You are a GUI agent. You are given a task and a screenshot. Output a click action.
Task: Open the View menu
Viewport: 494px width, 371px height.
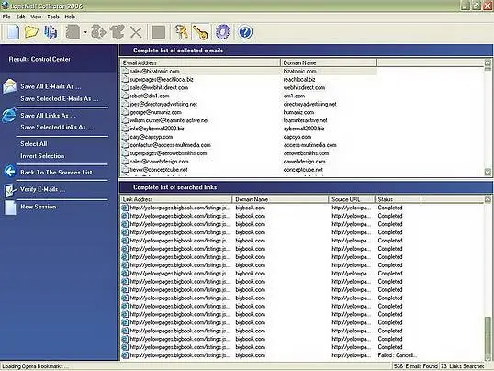[36, 17]
